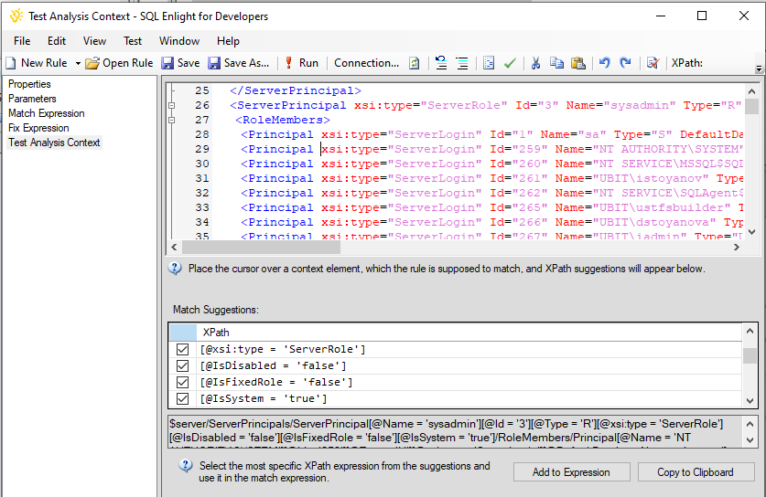This screenshot has height=497, width=766.
Task: Click Add to Expression button
Action: 571,472
